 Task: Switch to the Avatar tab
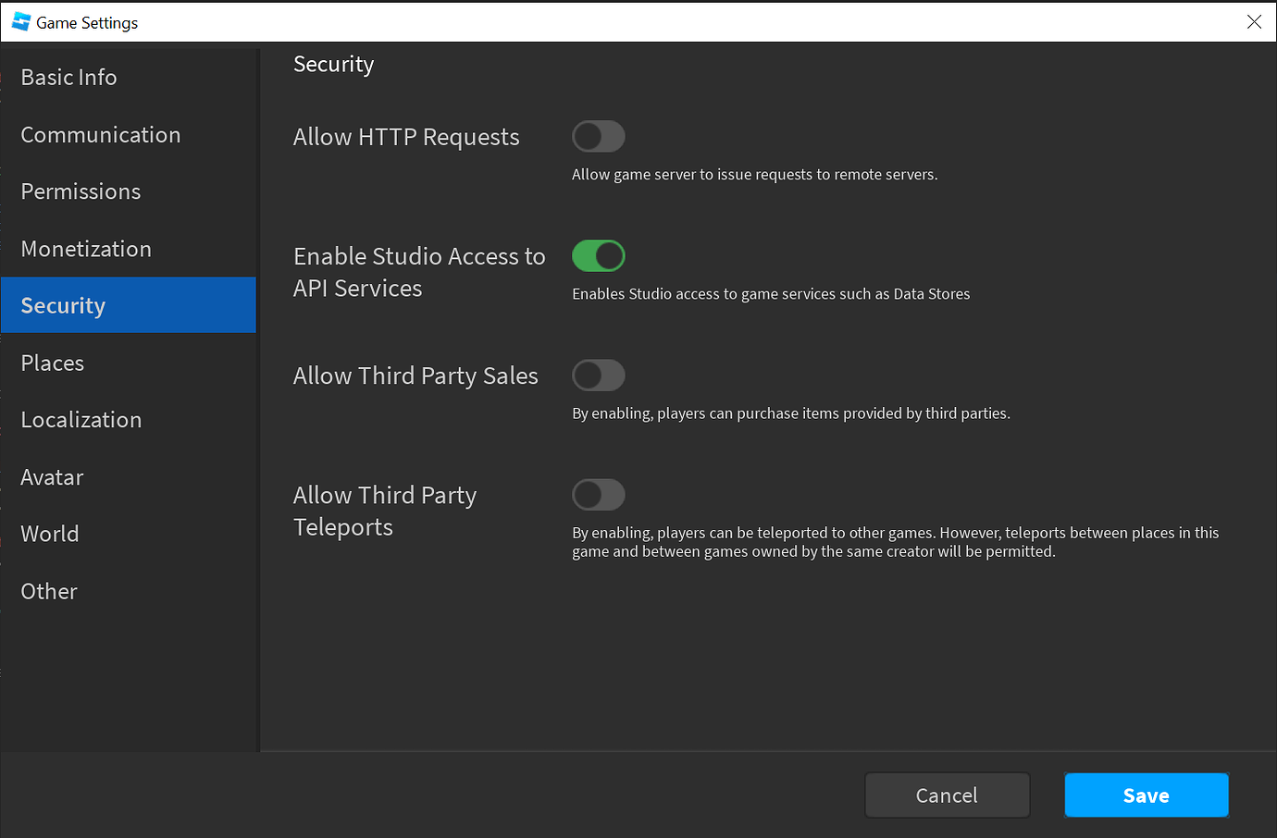53,477
